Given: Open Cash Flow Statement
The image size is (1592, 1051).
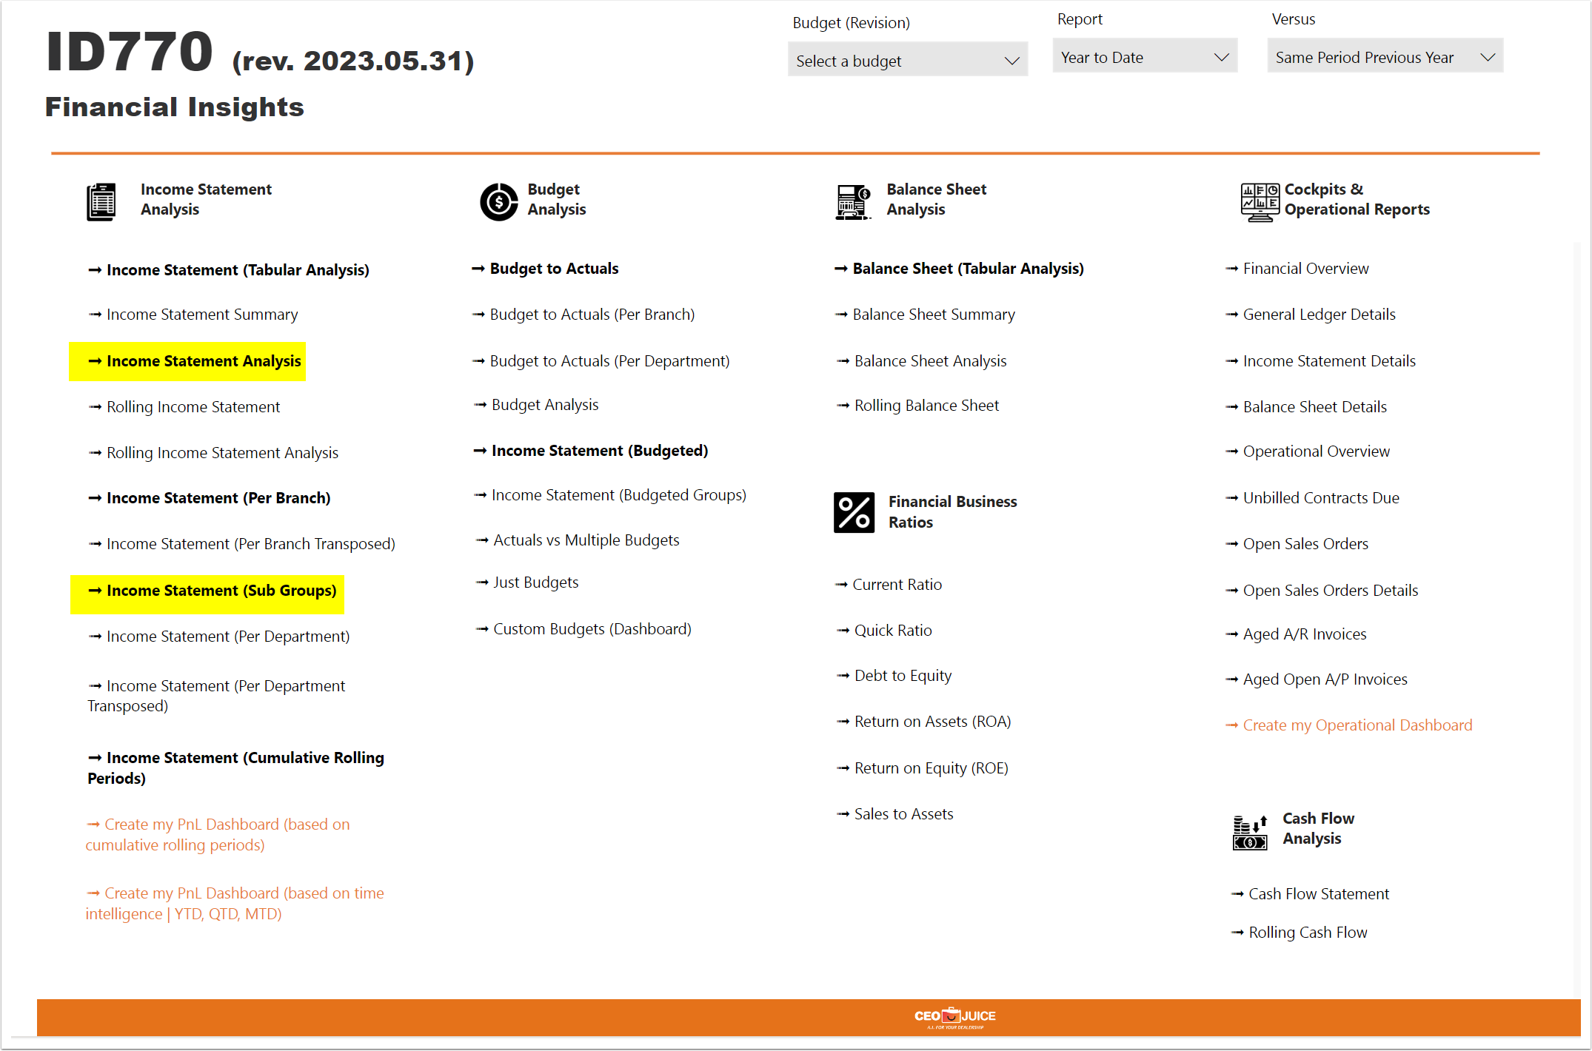Looking at the screenshot, I should click(x=1310, y=894).
